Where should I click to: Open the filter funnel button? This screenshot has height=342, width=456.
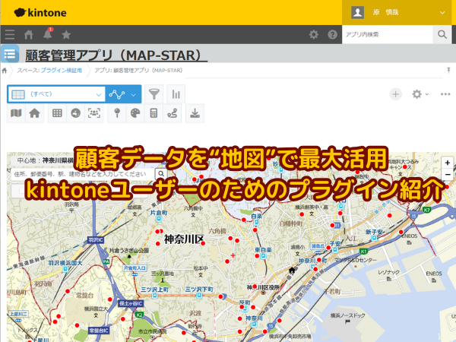154,94
